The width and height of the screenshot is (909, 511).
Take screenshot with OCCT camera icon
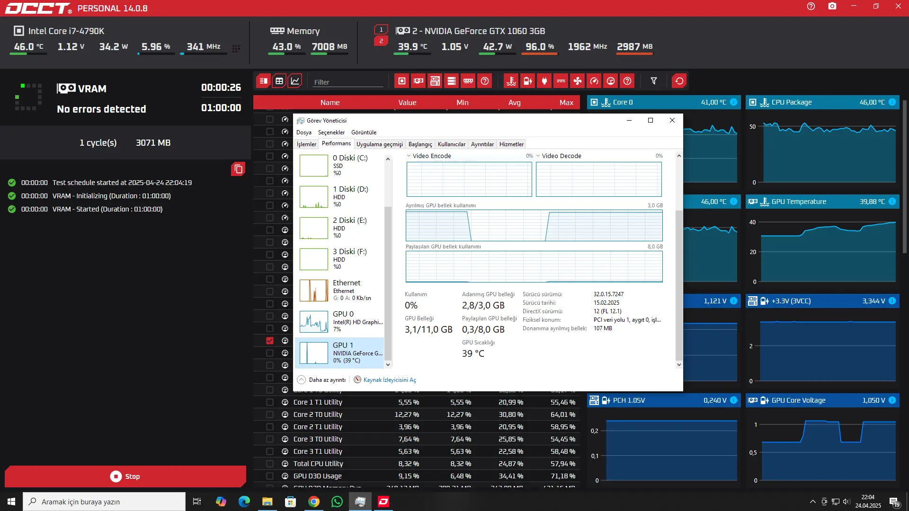click(x=832, y=6)
